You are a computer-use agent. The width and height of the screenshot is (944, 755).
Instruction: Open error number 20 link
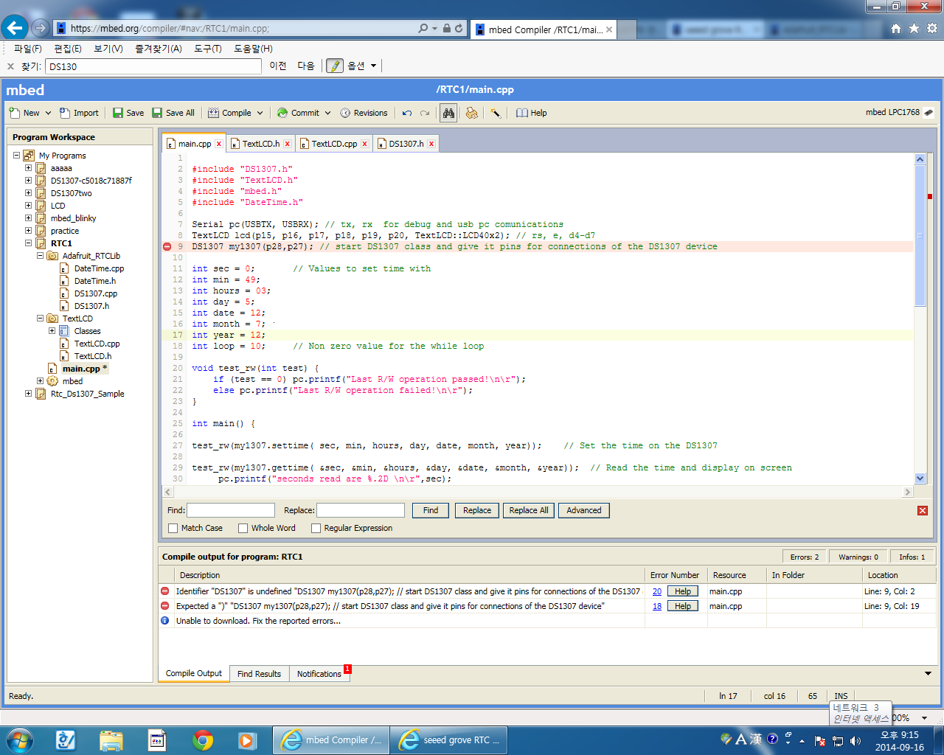656,591
